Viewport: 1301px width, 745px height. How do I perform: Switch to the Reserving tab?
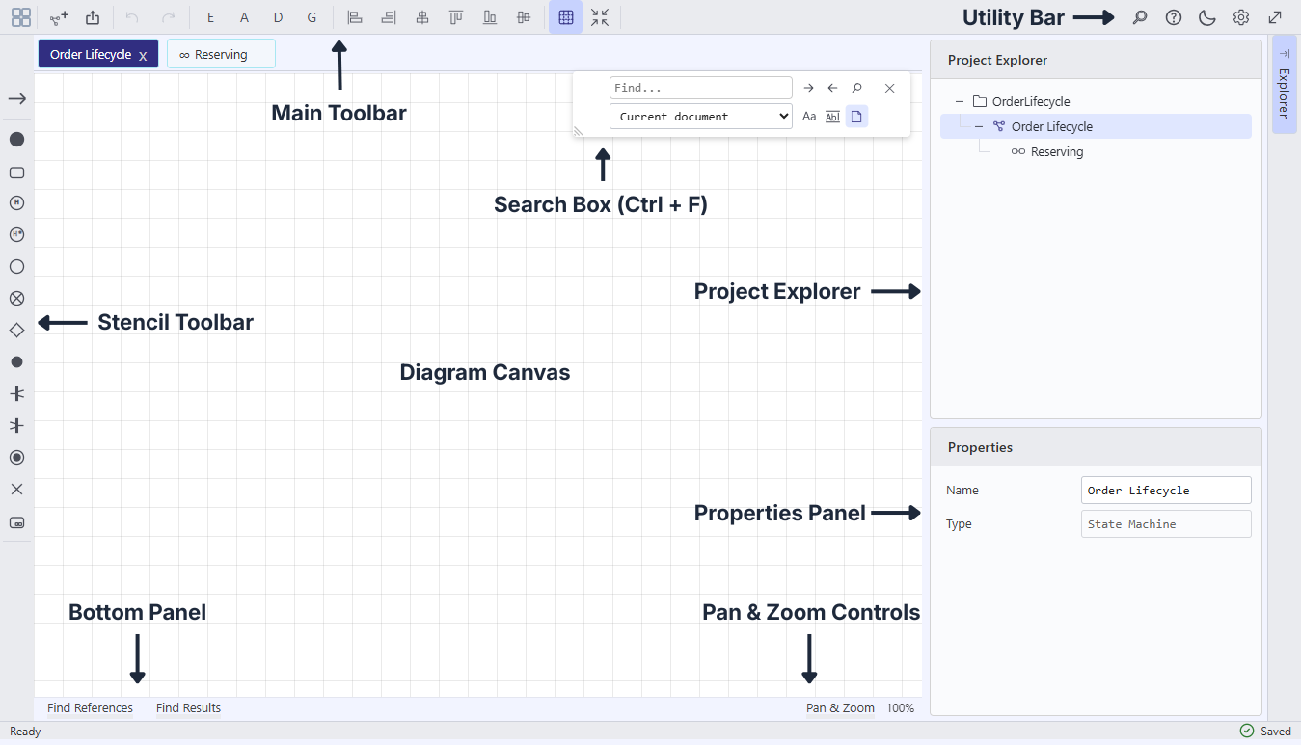(221, 54)
